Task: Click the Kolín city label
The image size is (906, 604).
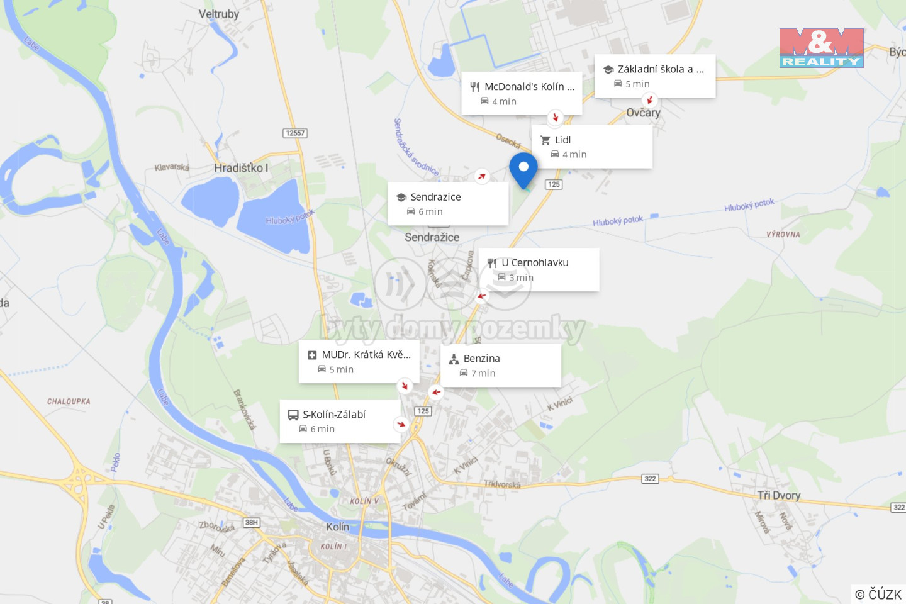Action: pos(338,527)
